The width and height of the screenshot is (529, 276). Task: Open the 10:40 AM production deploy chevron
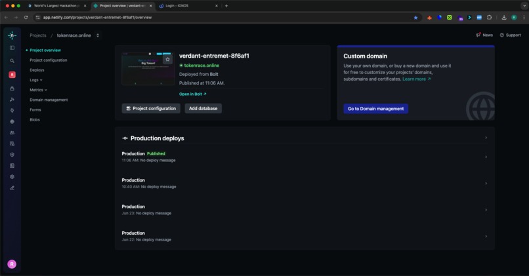[486, 184]
